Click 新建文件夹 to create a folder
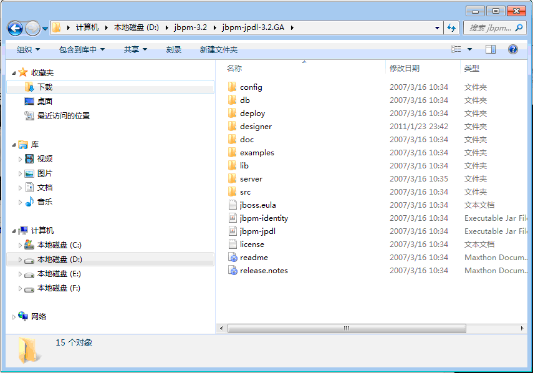533x373 pixels. [219, 50]
